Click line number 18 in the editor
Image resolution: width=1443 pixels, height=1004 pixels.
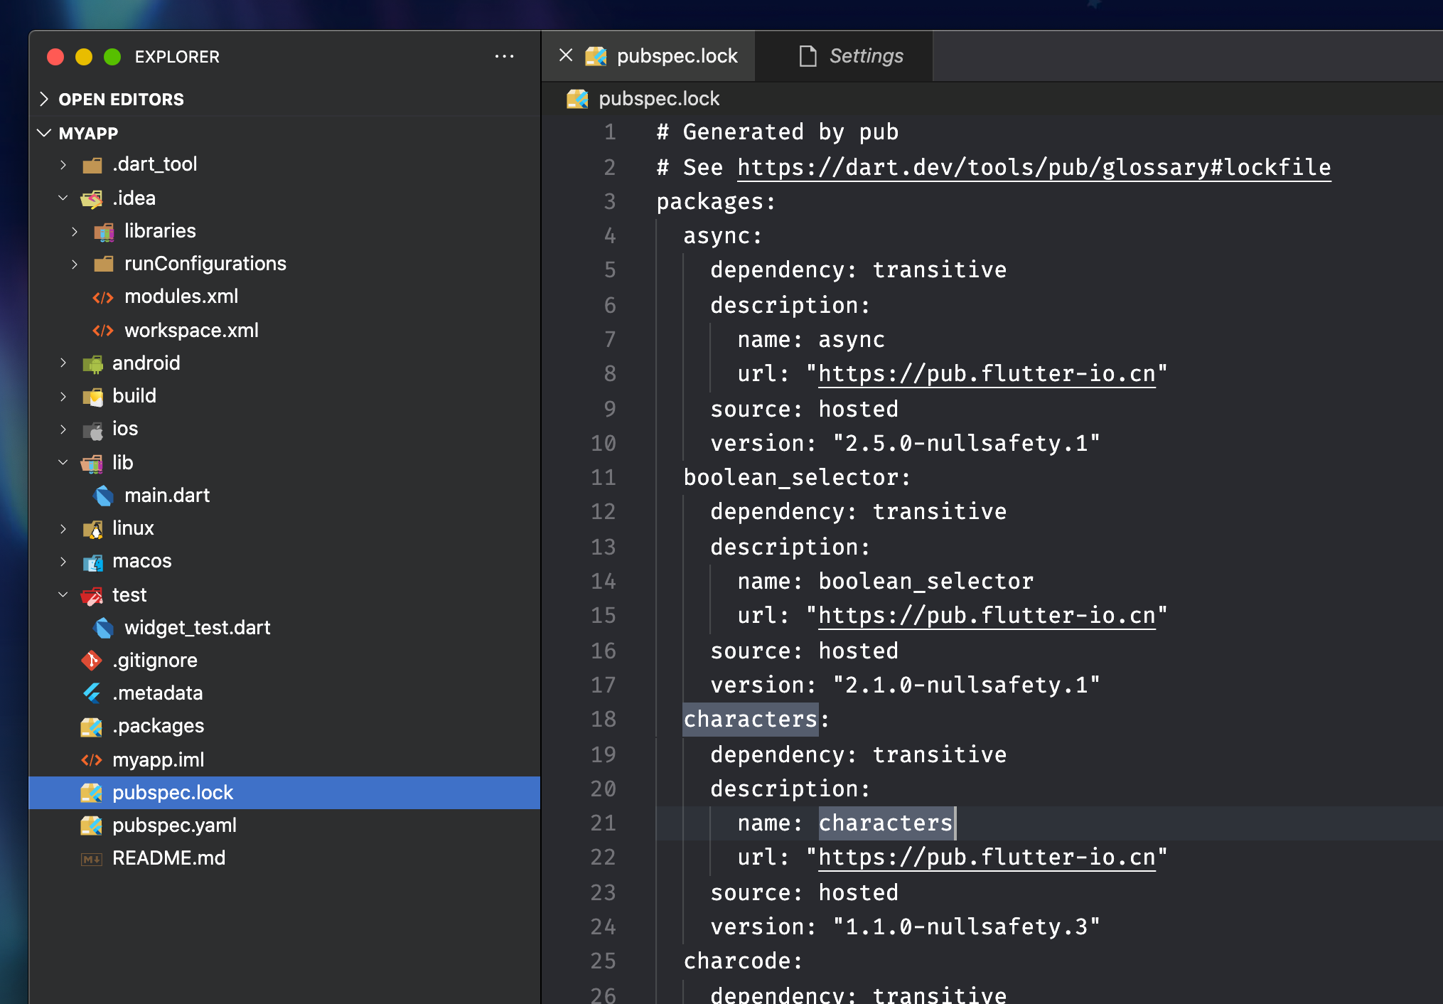pos(603,719)
